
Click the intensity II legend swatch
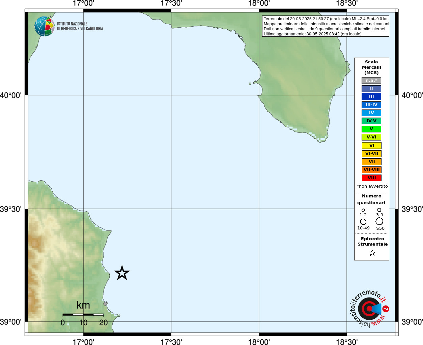371,89
